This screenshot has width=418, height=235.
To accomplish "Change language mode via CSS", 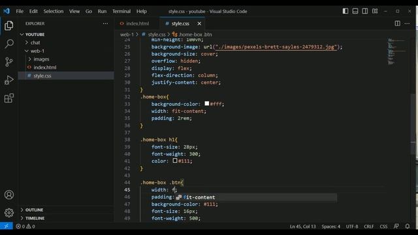I will click(383, 227).
